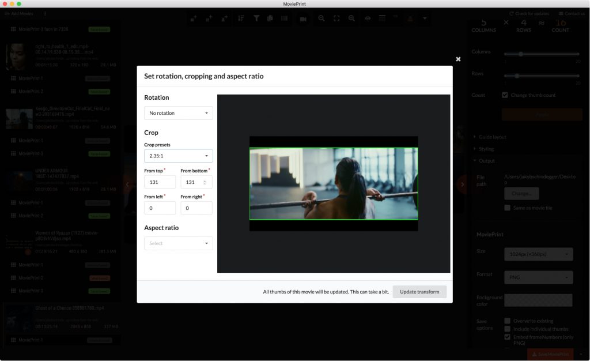
Task: Adjust the Columns slider handle
Action: [x=521, y=54]
